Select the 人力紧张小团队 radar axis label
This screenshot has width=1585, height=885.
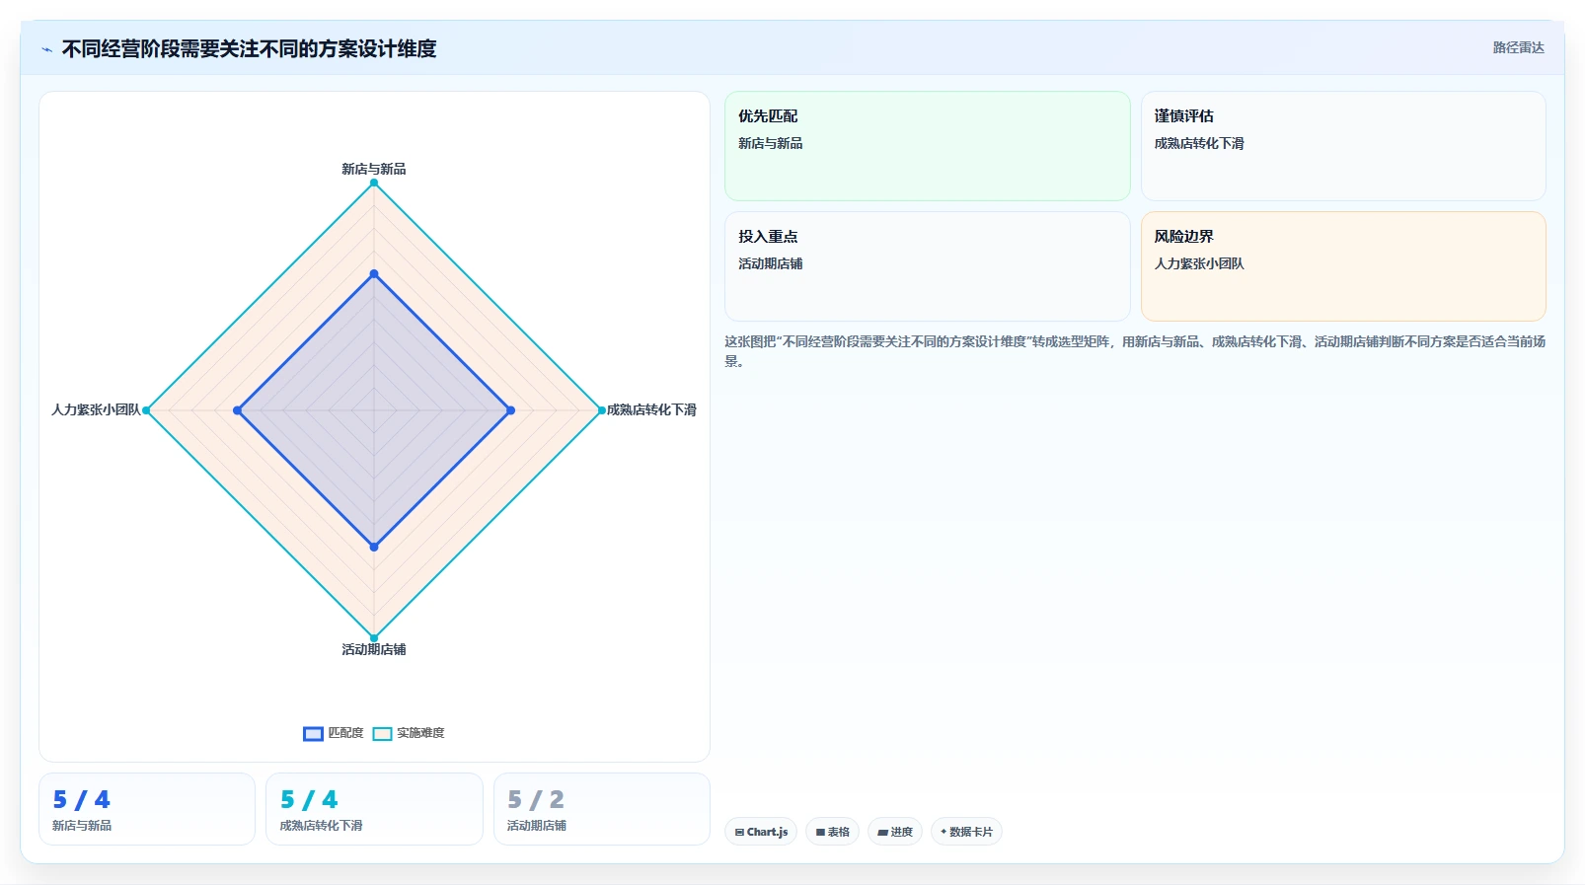pyautogui.click(x=96, y=409)
